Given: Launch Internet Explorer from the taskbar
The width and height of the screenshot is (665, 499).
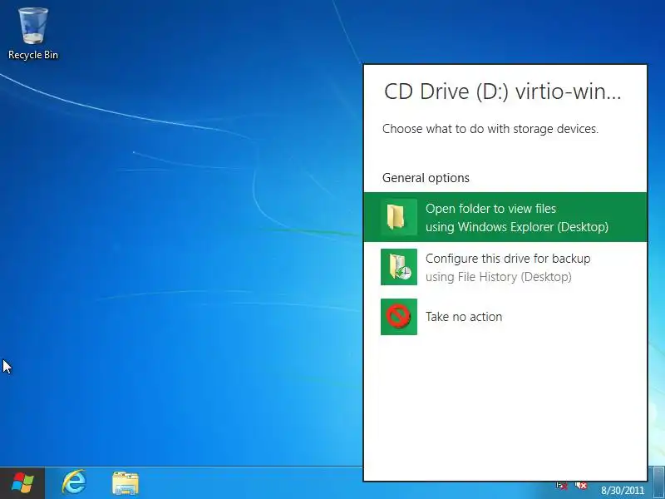Looking at the screenshot, I should coord(74,483).
